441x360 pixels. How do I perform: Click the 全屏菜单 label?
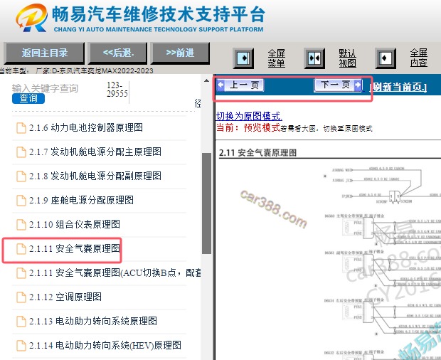[276, 58]
